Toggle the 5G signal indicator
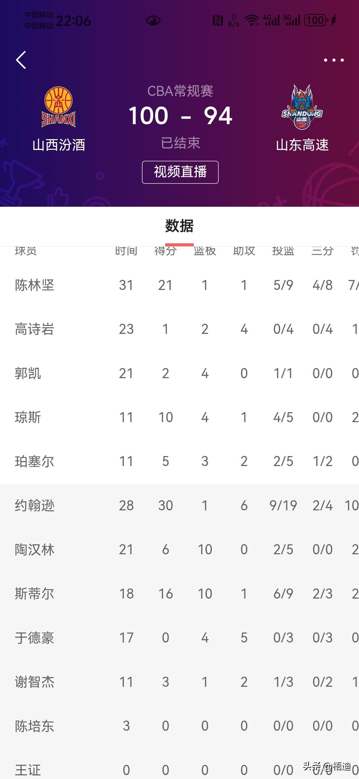This screenshot has width=359, height=779. [293, 20]
